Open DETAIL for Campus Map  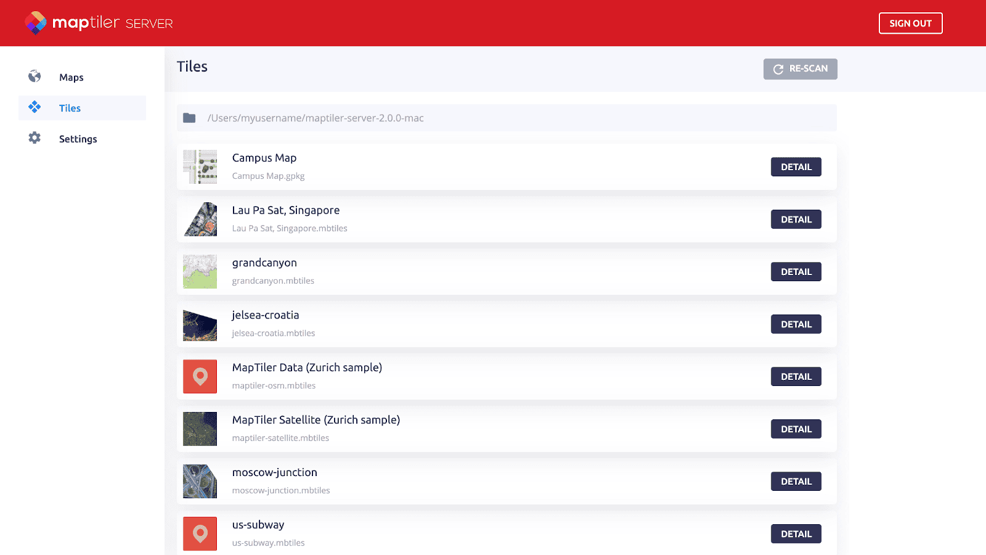pos(796,166)
